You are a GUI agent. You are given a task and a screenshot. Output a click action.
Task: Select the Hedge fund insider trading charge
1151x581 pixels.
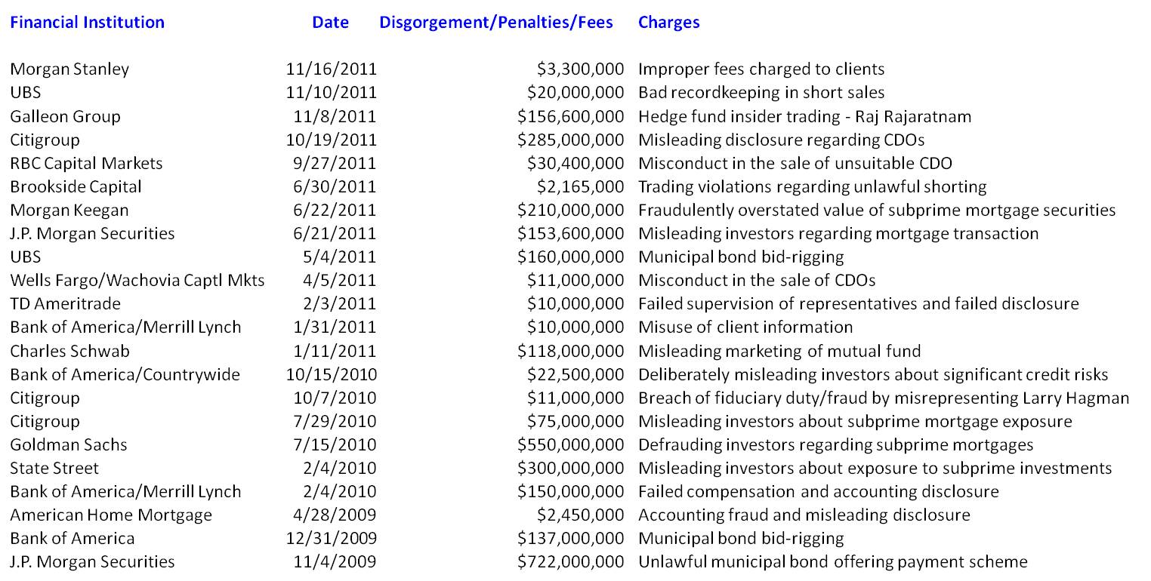click(x=804, y=116)
